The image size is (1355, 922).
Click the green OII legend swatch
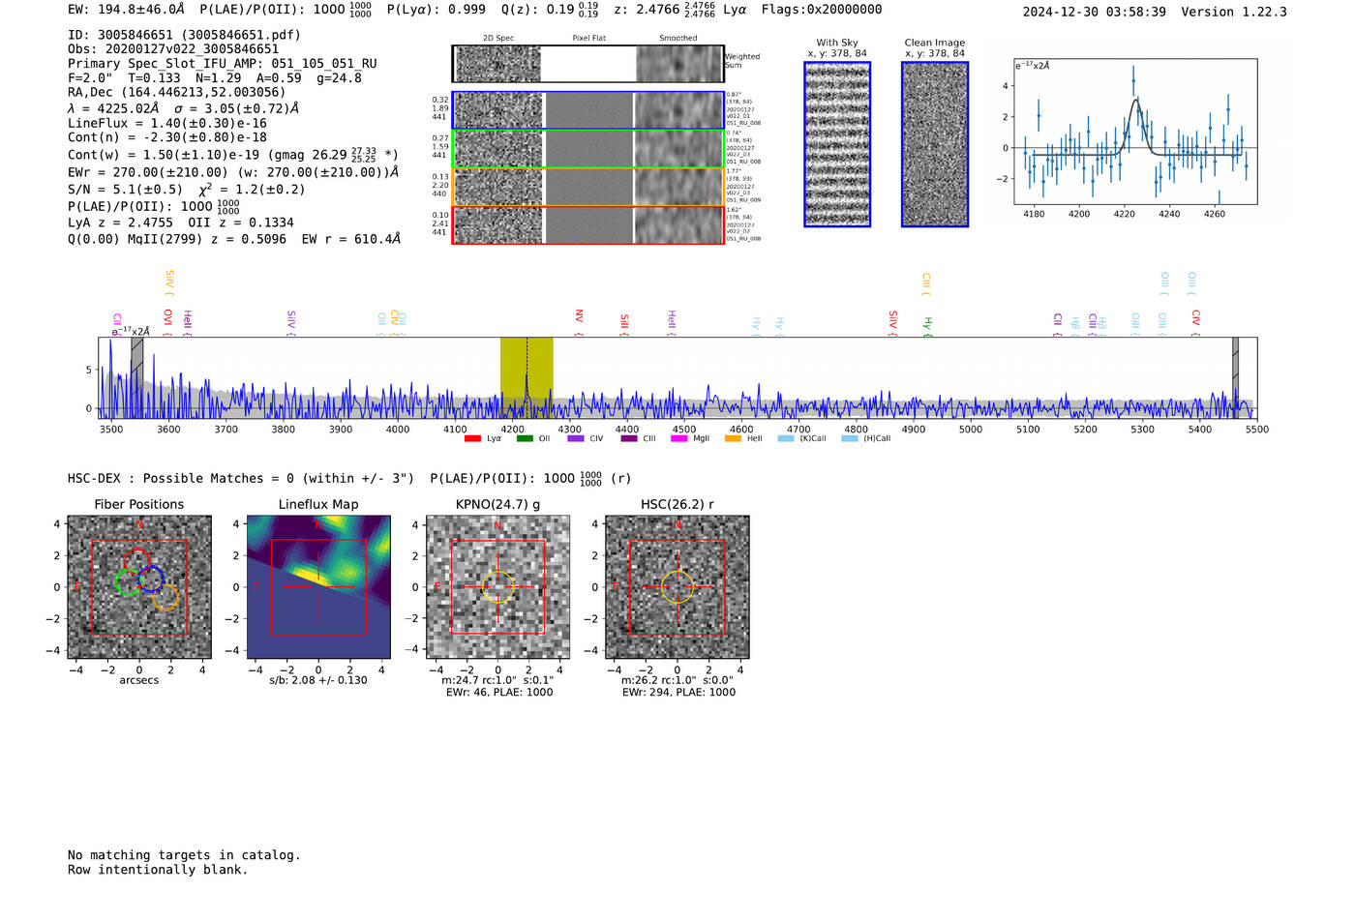(x=525, y=439)
